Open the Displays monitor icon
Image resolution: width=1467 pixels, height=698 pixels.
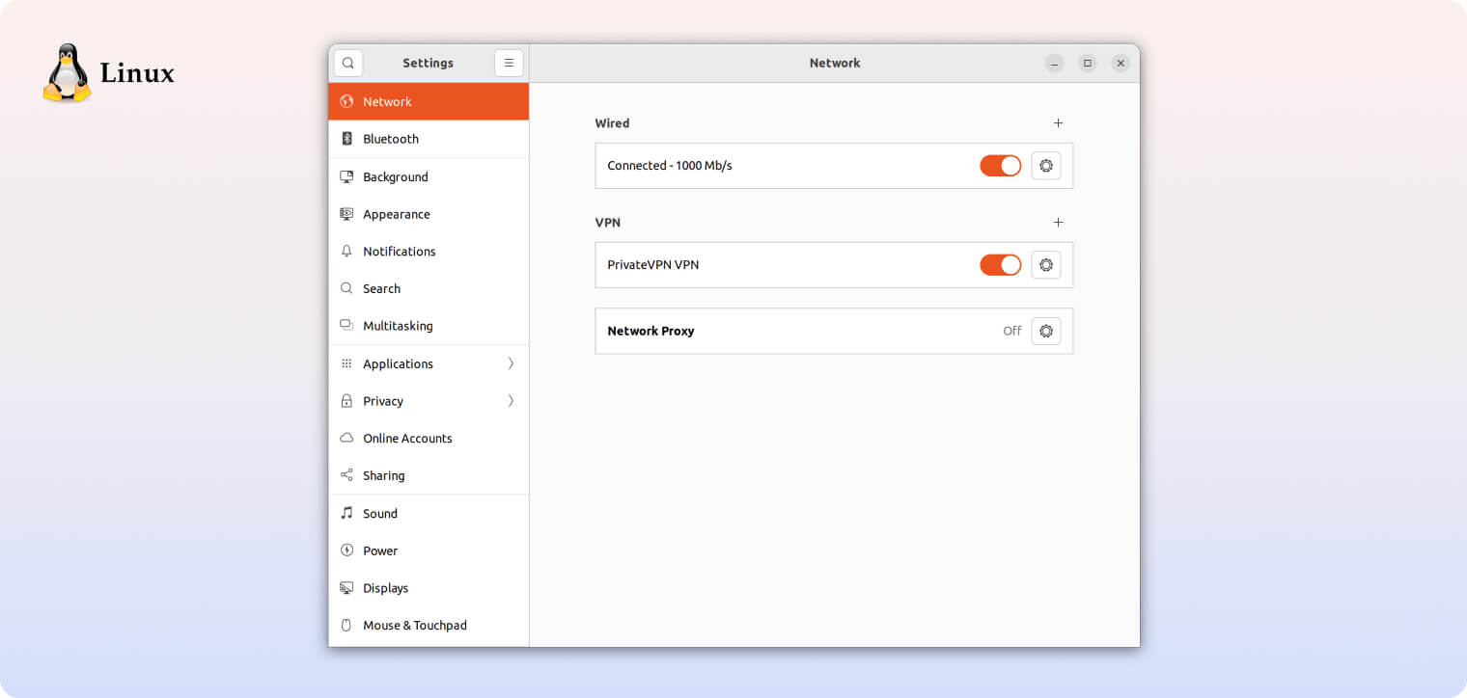click(x=347, y=587)
